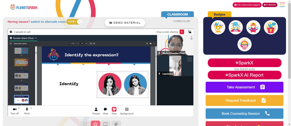Viewport: 291px width, 126px height.
Task: Follow the How SparkX works link
Action: (244, 69)
